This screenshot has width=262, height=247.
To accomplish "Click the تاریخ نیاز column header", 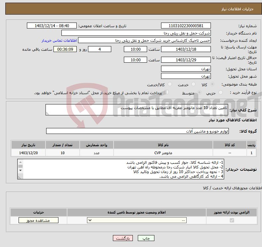I will [x=29, y=145].
